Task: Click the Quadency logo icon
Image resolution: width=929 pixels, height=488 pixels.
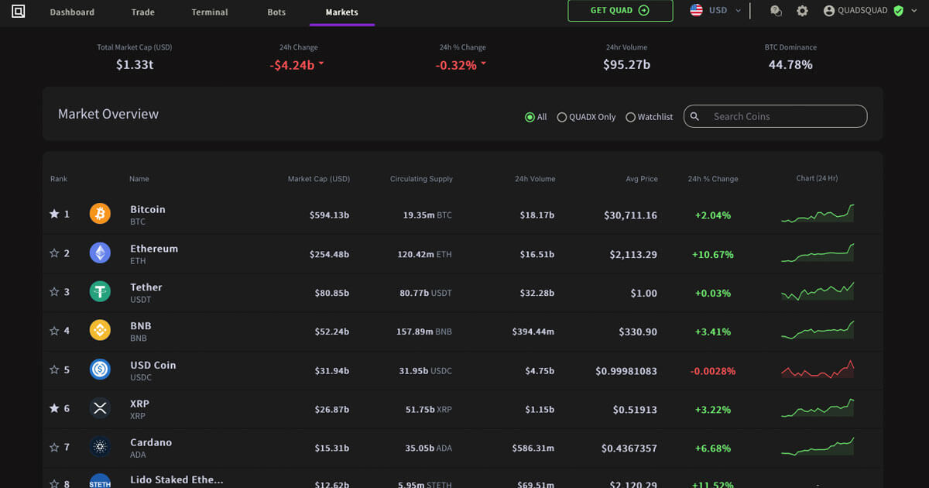Action: click(19, 12)
